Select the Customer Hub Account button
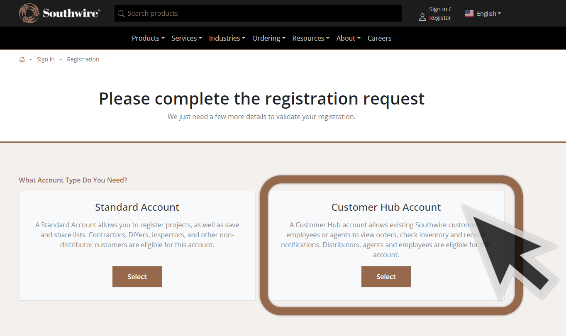Image resolution: width=566 pixels, height=336 pixels. (386, 277)
